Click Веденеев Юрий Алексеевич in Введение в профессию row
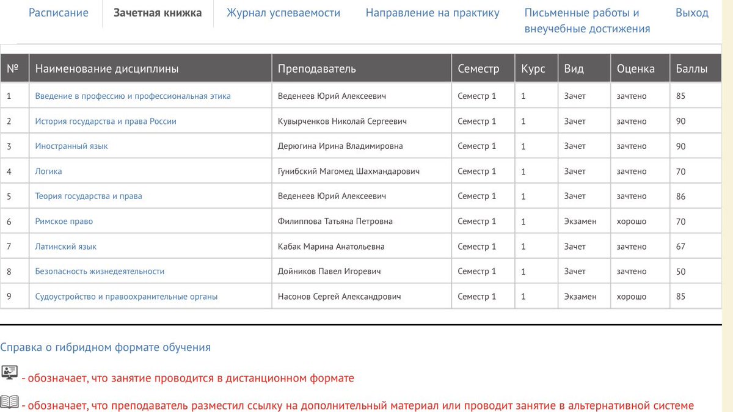733x412 pixels. coord(332,96)
